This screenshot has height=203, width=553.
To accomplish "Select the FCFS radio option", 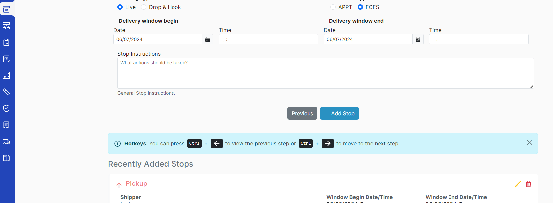I will [x=360, y=7].
